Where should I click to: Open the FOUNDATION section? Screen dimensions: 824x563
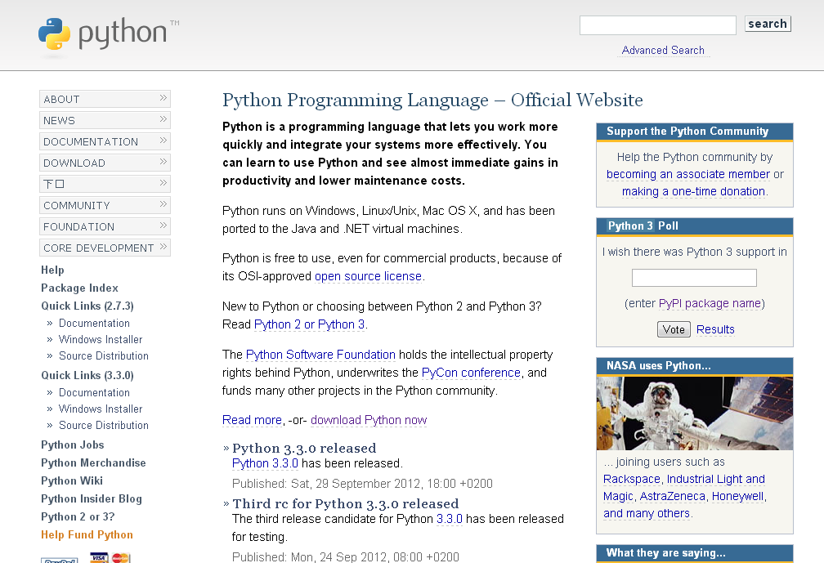(x=105, y=226)
